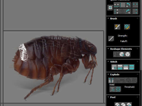This screenshot has height=106, width=142.
Task: Click the space vertically icon with up and down arrows
Action: tap(135, 11)
